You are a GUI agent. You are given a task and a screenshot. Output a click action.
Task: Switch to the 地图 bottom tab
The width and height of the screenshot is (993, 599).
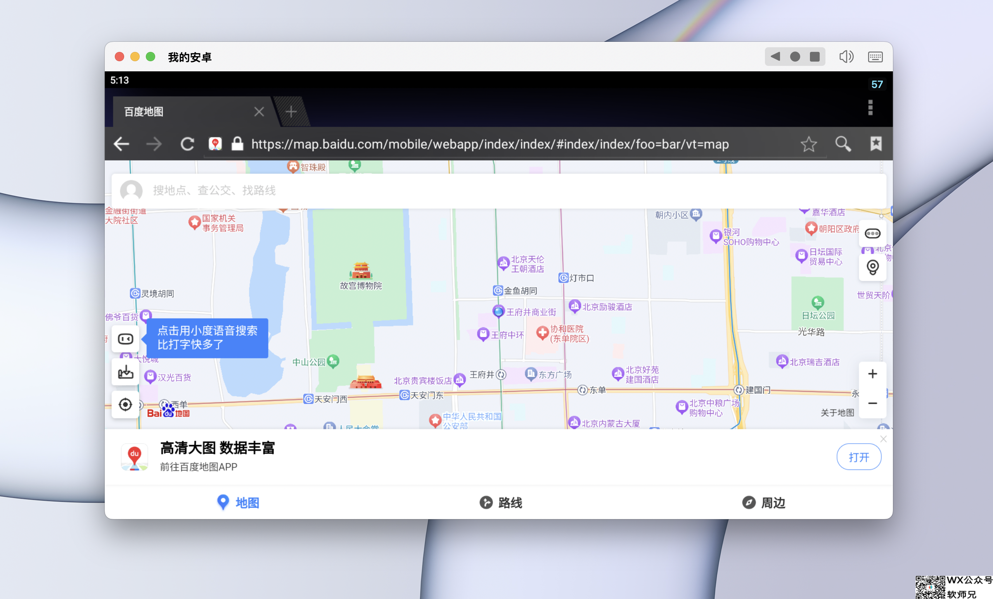point(238,503)
